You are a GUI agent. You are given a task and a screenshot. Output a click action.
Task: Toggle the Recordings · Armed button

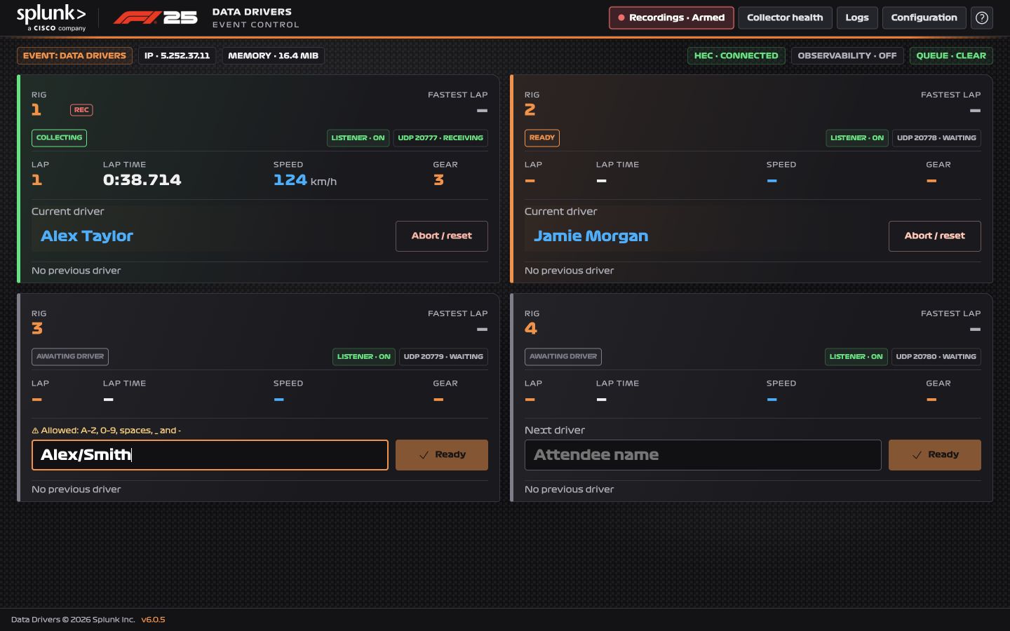coord(671,18)
